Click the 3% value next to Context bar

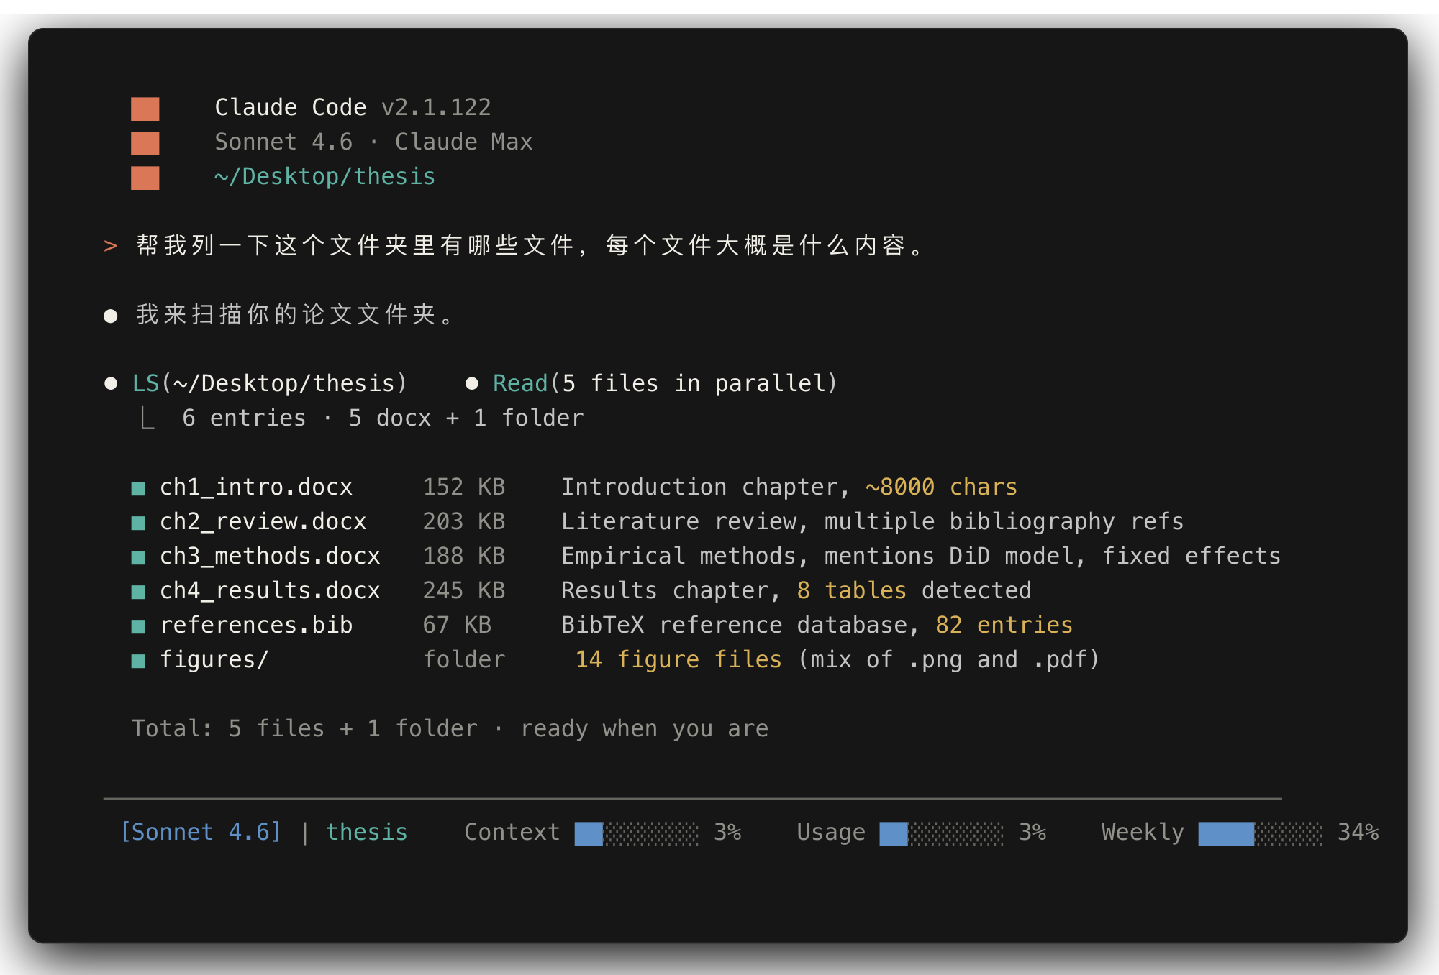(x=727, y=832)
